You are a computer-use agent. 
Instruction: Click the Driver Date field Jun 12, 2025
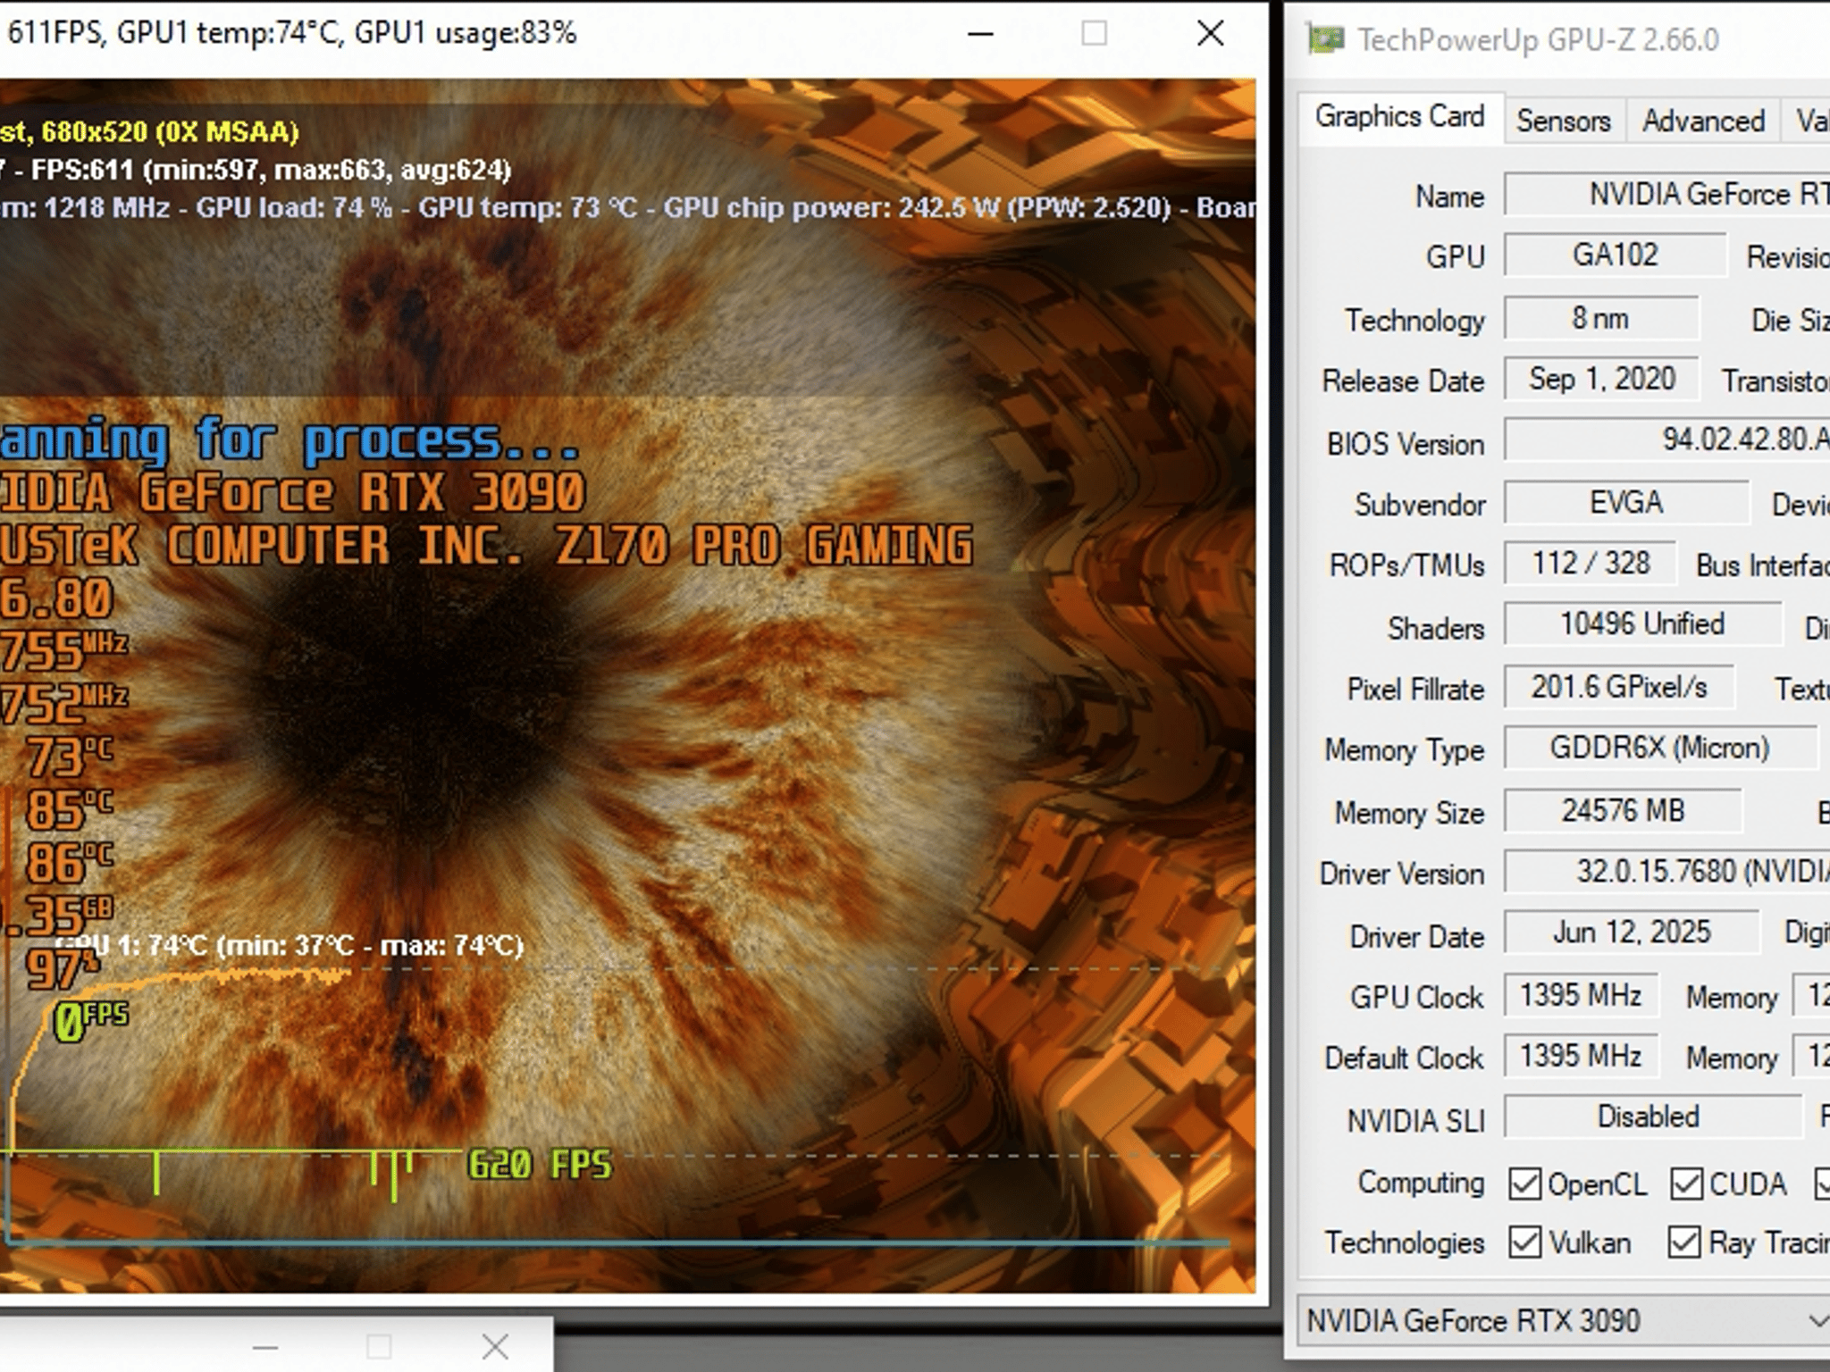[1632, 933]
